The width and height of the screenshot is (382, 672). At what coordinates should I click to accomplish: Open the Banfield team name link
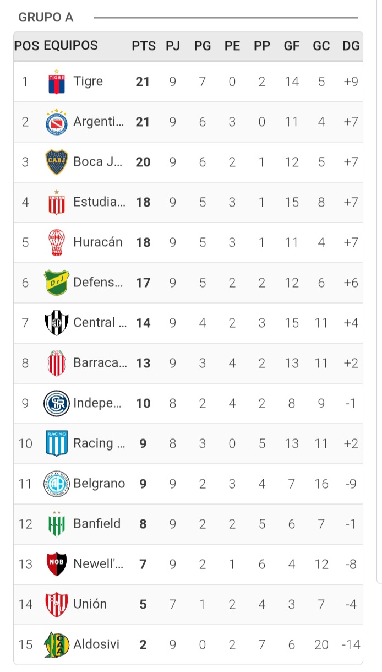pos(97,524)
